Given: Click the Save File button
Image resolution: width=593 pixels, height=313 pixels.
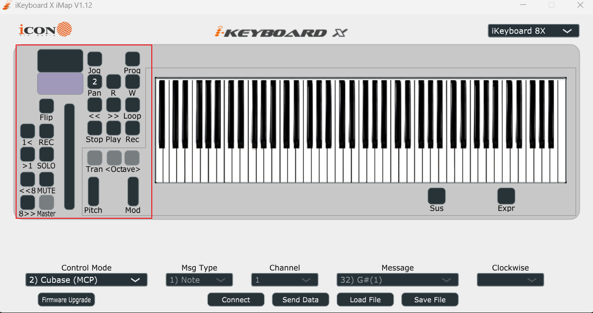Looking at the screenshot, I should 430,300.
